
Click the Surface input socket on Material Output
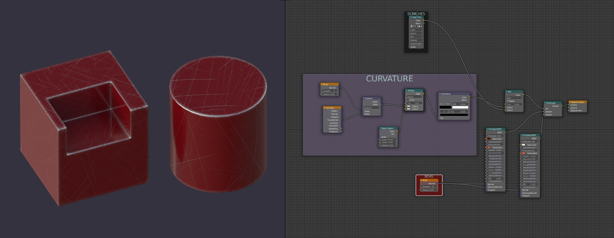pyautogui.click(x=569, y=105)
